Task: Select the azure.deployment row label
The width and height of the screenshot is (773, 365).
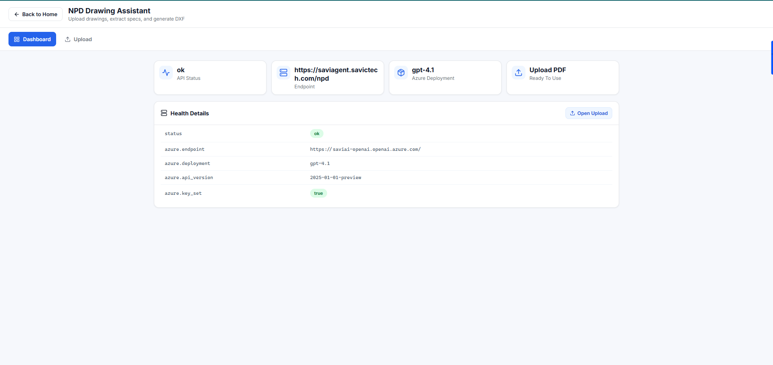Action: [x=187, y=163]
